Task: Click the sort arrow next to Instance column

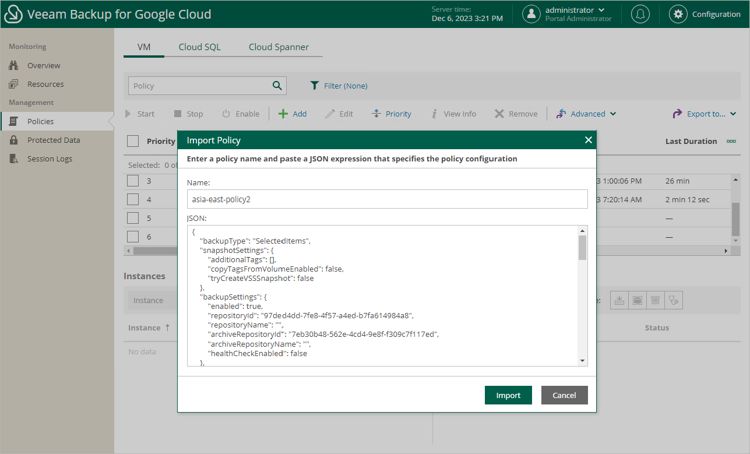Action: pyautogui.click(x=167, y=328)
